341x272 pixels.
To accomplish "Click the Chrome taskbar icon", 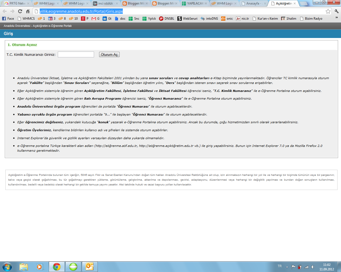I will (x=56, y=267).
